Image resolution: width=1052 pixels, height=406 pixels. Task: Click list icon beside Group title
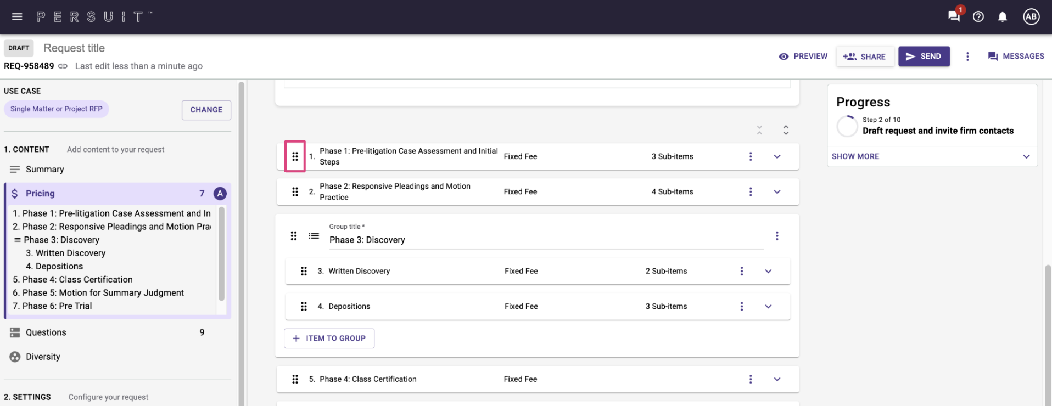314,236
